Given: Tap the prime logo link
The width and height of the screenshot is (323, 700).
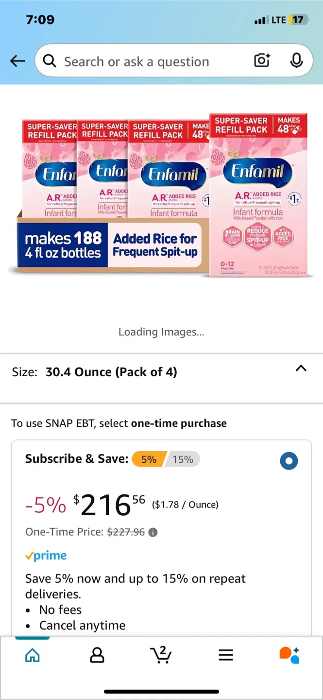Looking at the screenshot, I should click(46, 556).
